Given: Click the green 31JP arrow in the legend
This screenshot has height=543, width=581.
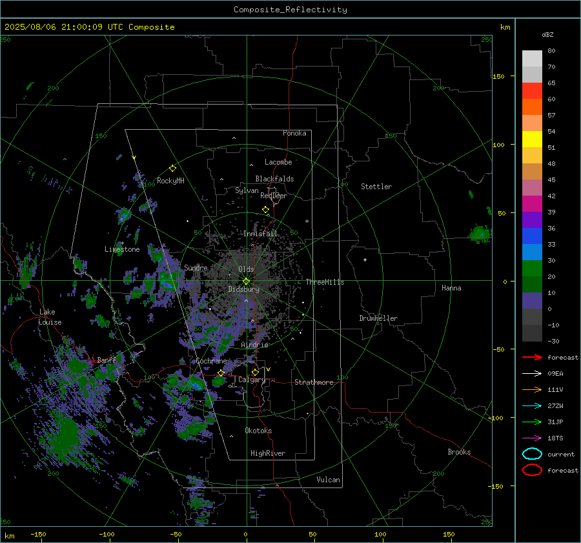Looking at the screenshot, I should [x=532, y=422].
